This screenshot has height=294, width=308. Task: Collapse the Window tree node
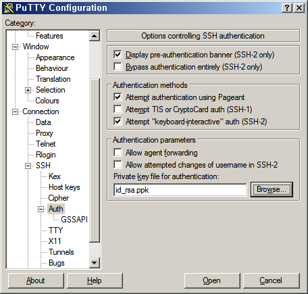pyautogui.click(x=15, y=47)
